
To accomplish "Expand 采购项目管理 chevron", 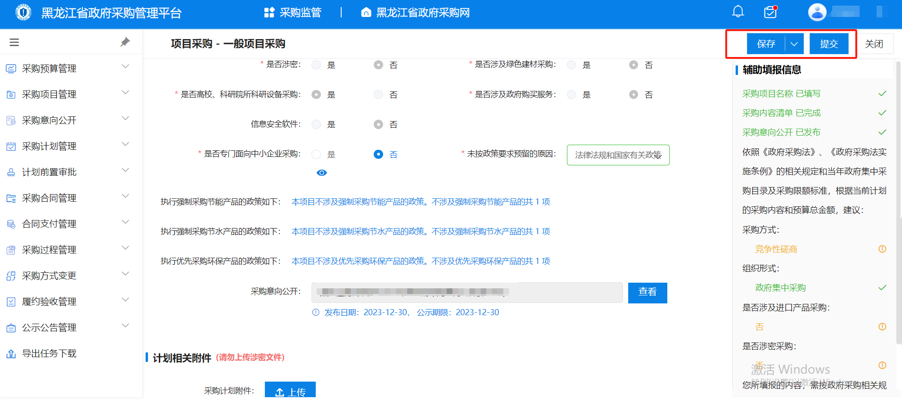I will click(125, 93).
